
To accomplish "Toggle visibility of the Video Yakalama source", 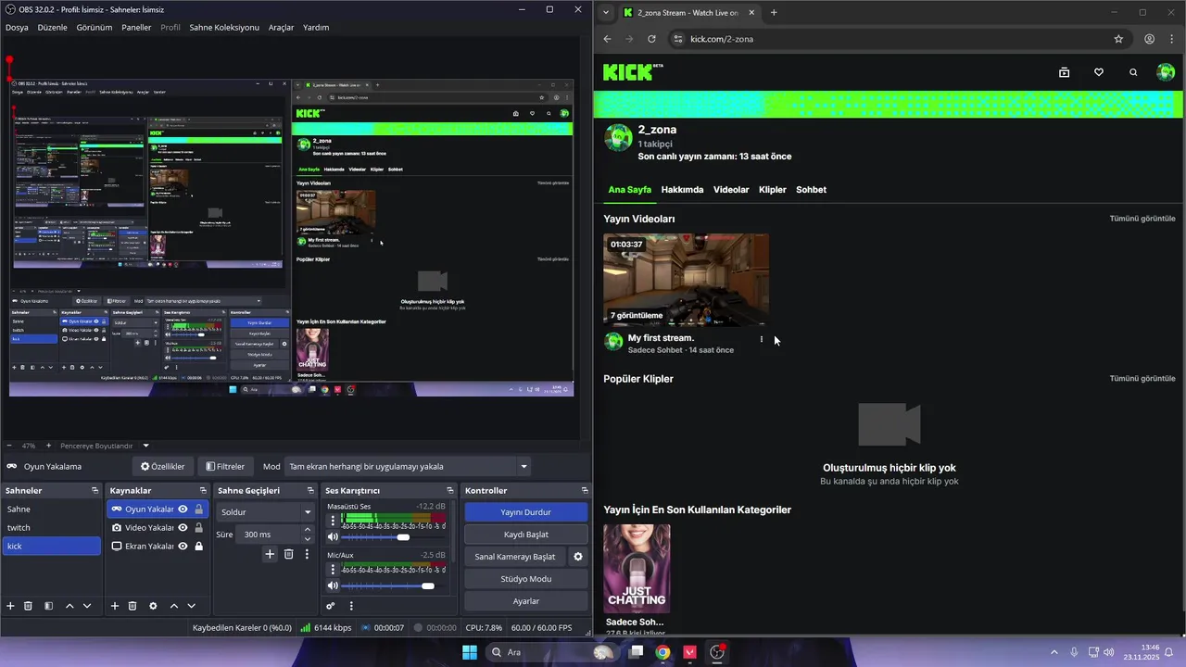I will (x=183, y=527).
